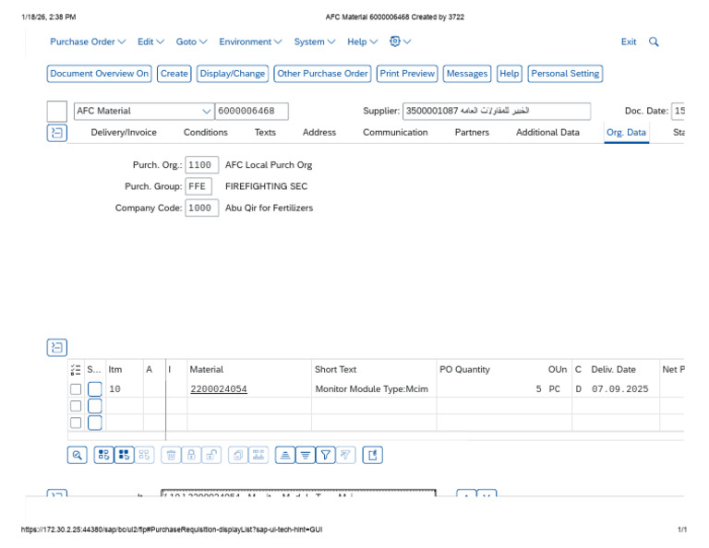Viewport: 709px width, 548px height.
Task: Tick the checkbox for item 10 row
Action: pos(76,389)
